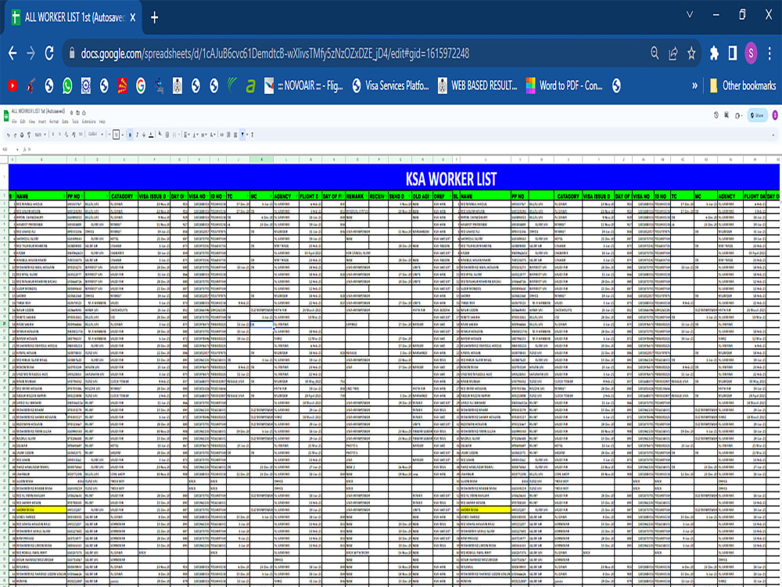This screenshot has width=782, height=587.
Task: Toggle the Chrome side panel icon
Action: point(733,53)
